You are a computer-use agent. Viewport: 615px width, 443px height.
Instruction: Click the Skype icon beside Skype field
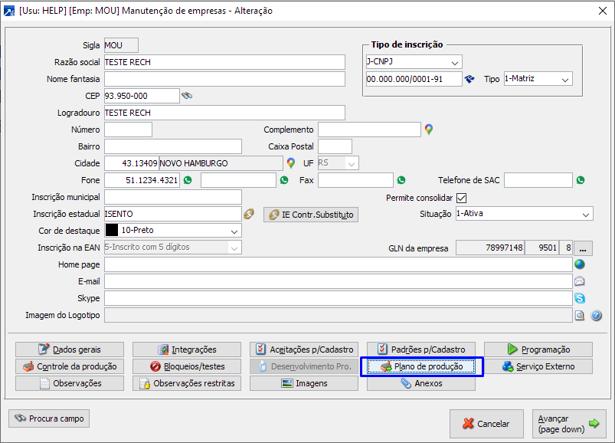click(x=580, y=298)
